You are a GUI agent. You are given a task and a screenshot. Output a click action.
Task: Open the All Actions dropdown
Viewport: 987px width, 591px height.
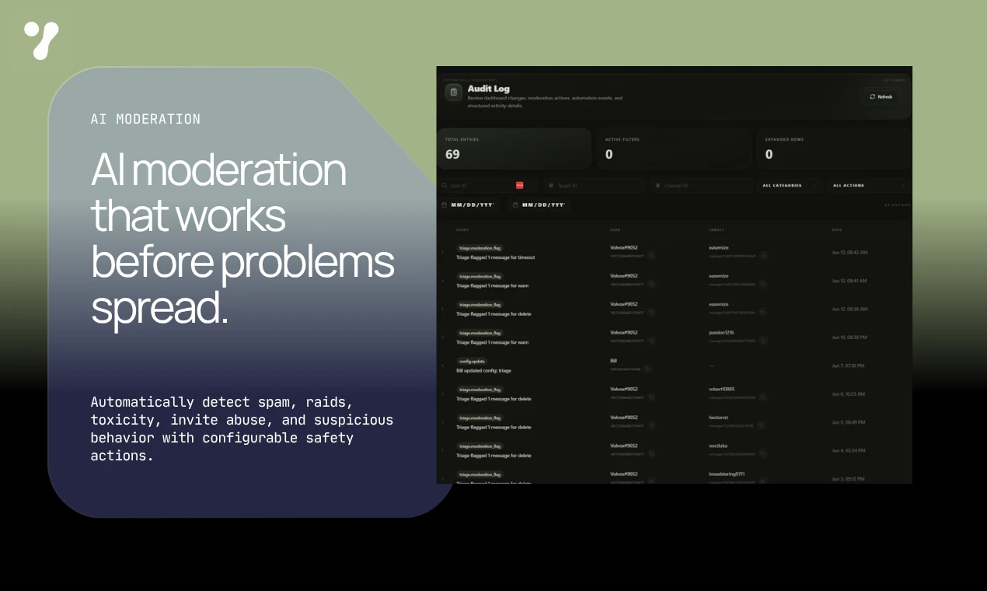pos(868,186)
